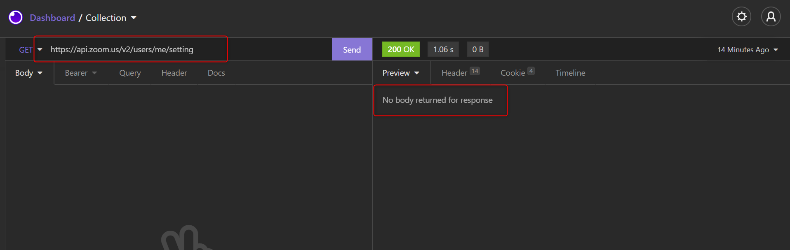This screenshot has width=790, height=250.
Task: Open the Docs tab
Action: point(216,73)
